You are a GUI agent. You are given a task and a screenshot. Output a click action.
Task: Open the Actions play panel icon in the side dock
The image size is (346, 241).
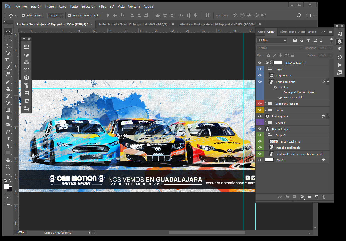point(340,65)
